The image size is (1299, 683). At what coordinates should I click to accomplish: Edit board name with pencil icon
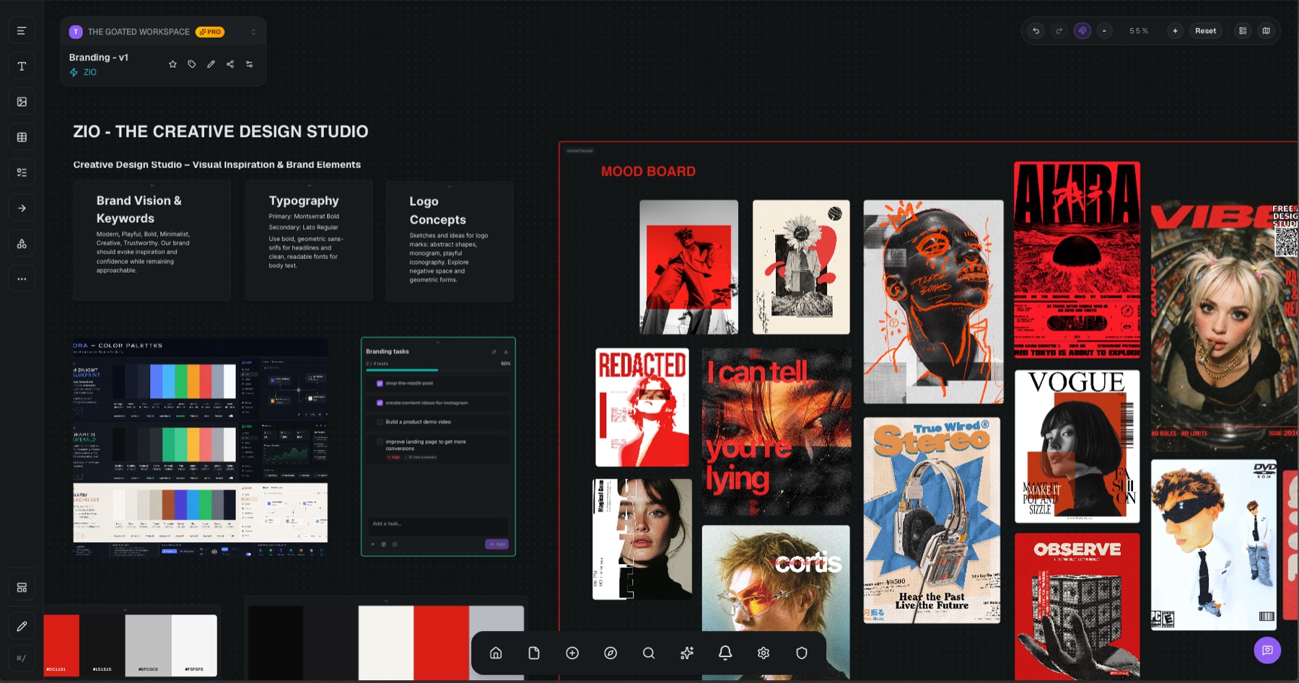[x=211, y=64]
